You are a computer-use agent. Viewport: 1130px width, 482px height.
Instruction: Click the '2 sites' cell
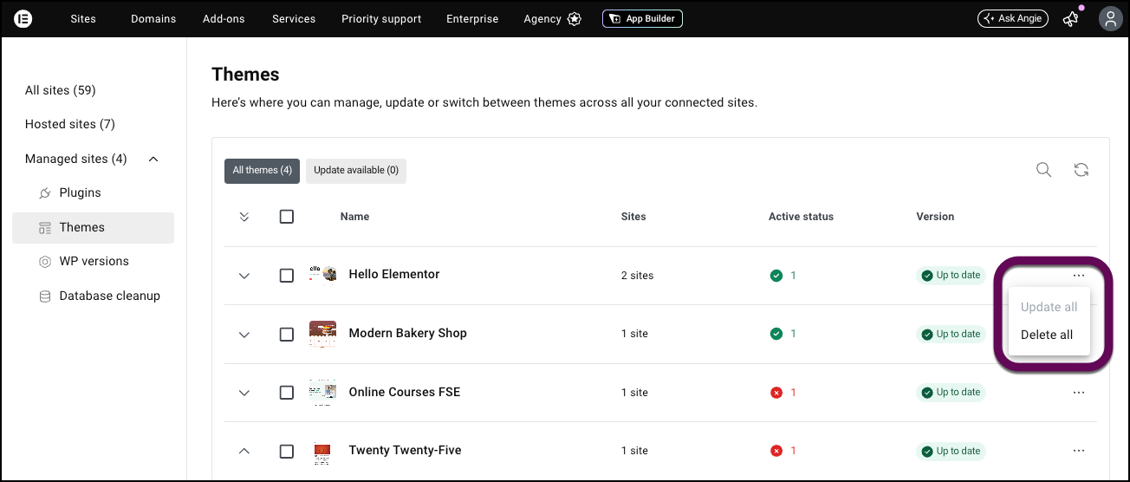(638, 276)
